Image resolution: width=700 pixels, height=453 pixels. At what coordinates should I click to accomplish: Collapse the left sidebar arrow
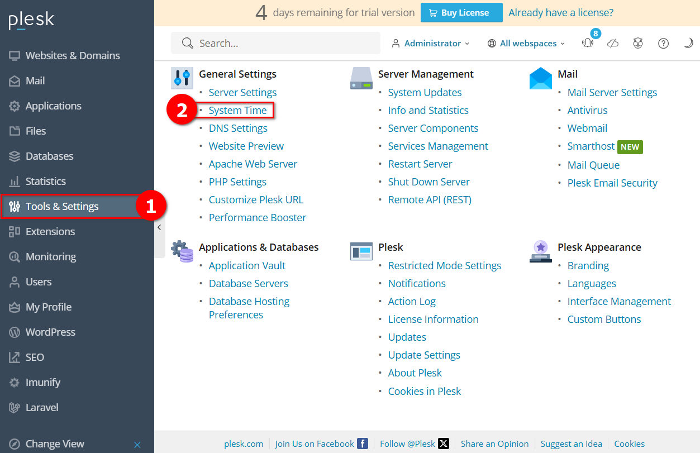click(x=159, y=227)
